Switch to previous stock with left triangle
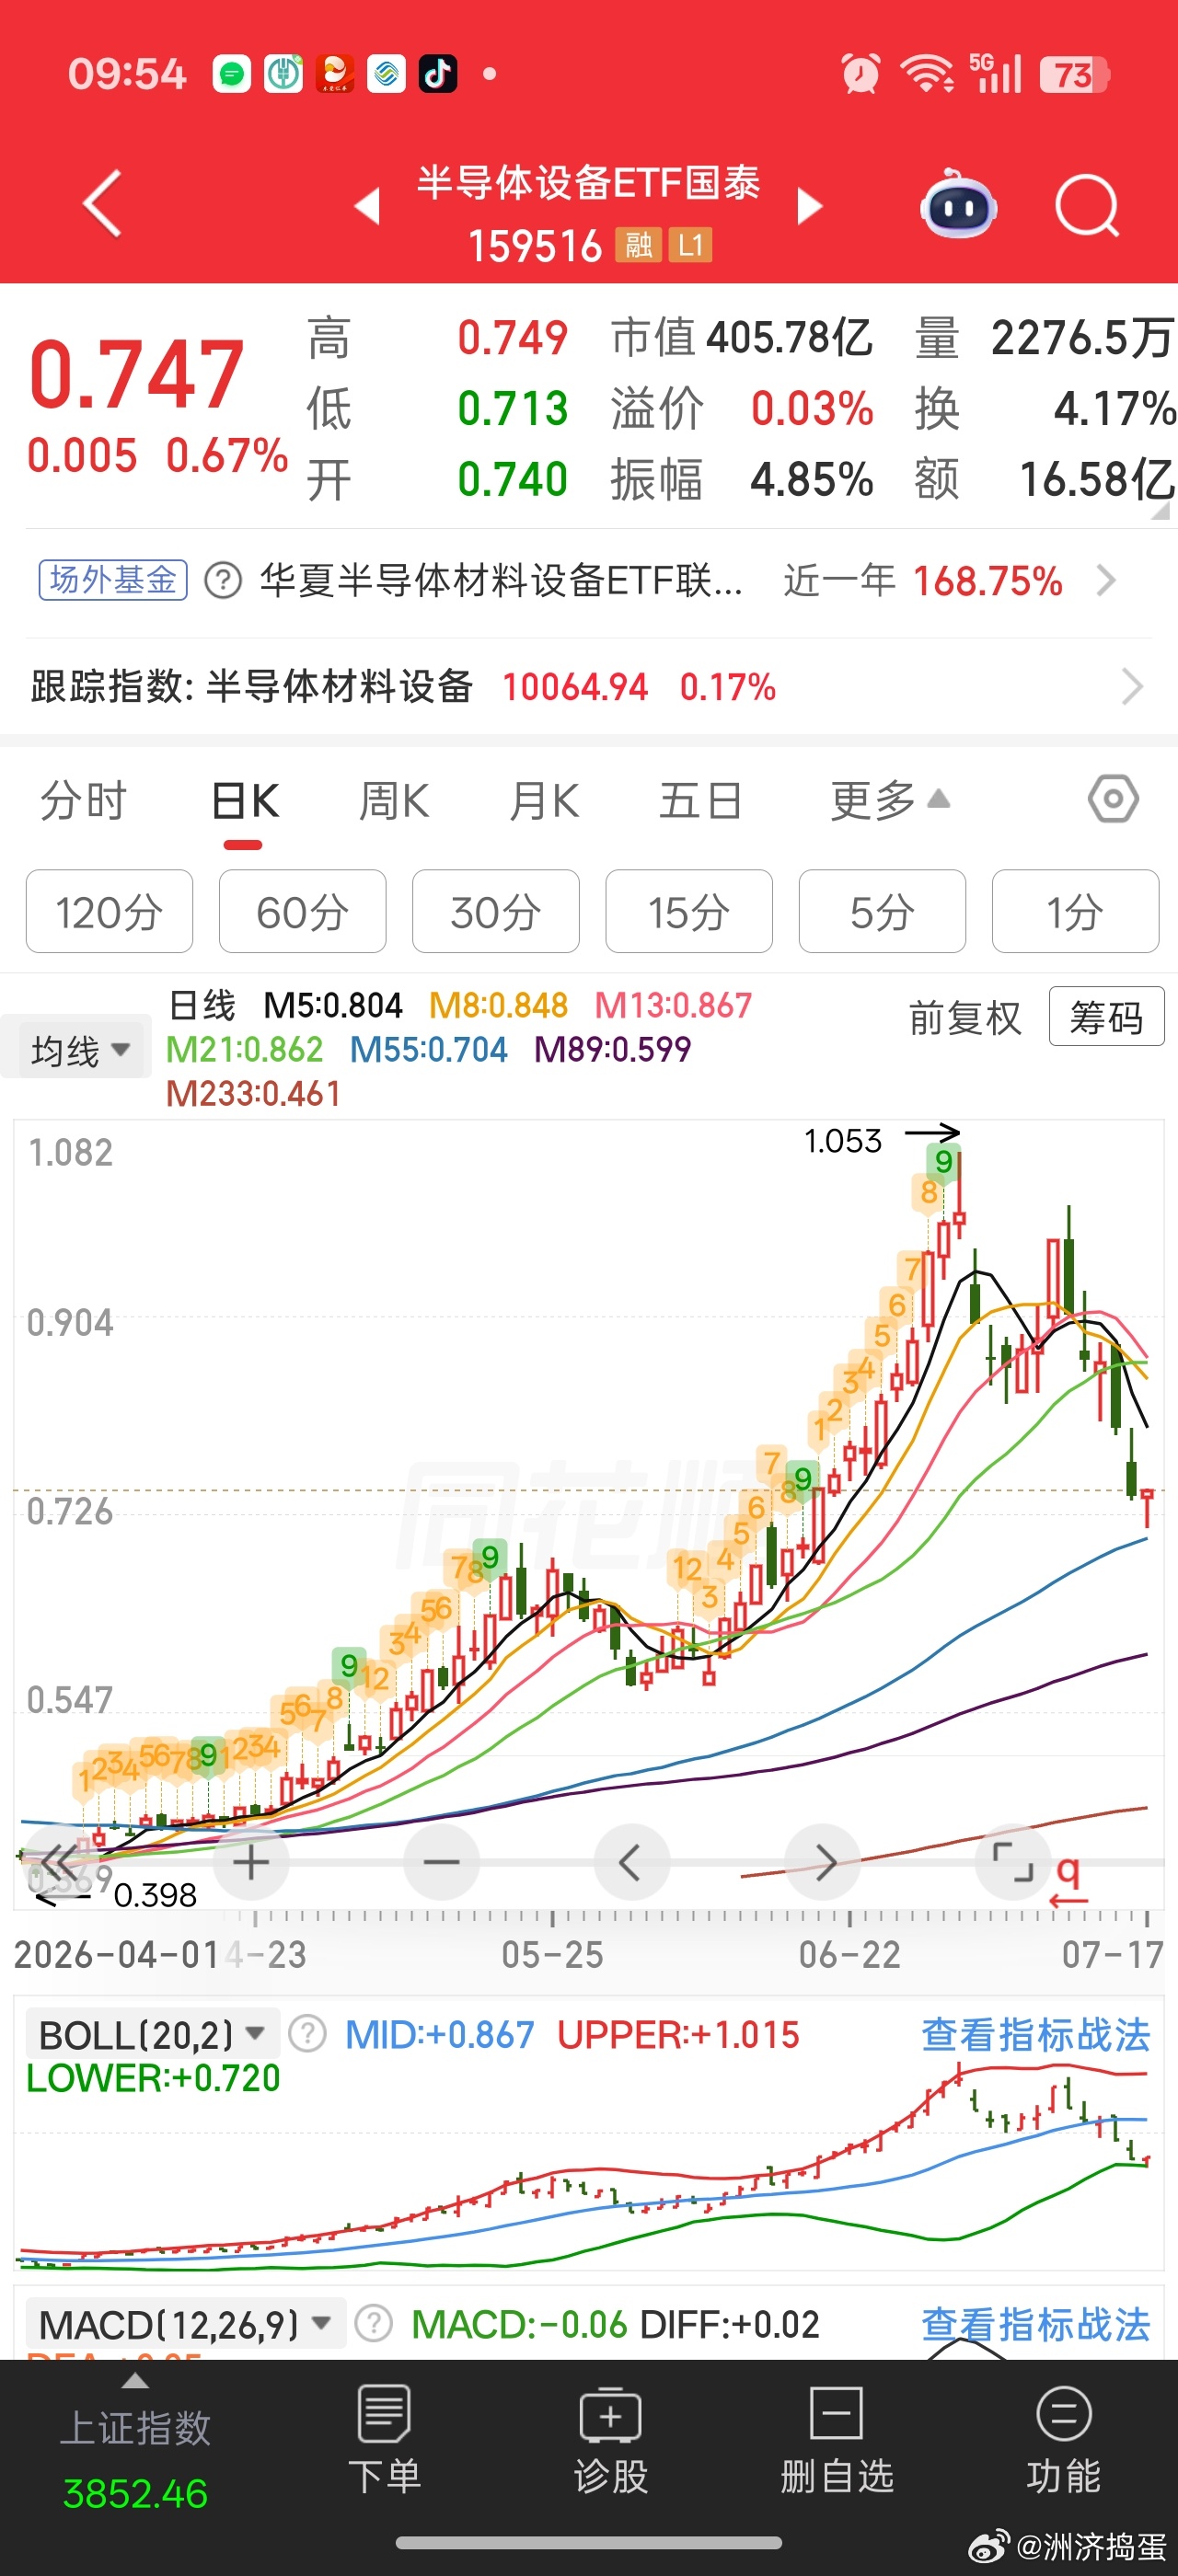 (368, 206)
